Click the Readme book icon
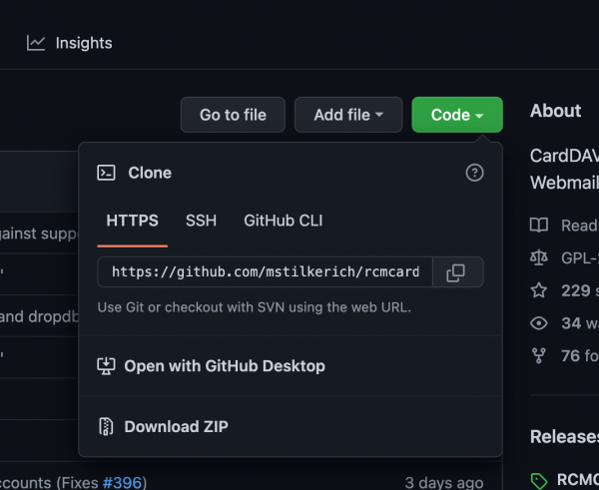This screenshot has height=490, width=599. coord(539,226)
